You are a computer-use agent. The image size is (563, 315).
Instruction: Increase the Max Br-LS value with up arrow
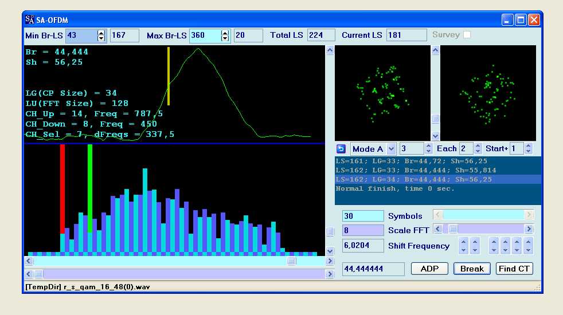(x=225, y=33)
